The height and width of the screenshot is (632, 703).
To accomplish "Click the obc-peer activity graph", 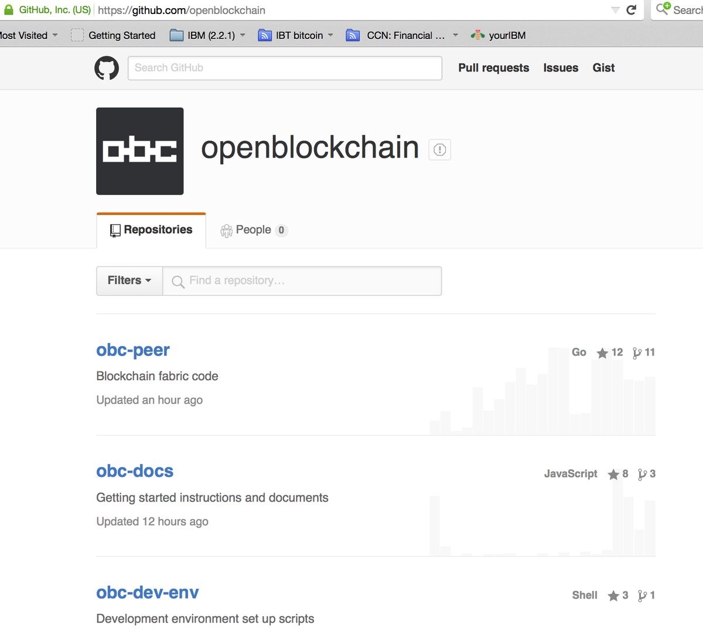I will [542, 391].
